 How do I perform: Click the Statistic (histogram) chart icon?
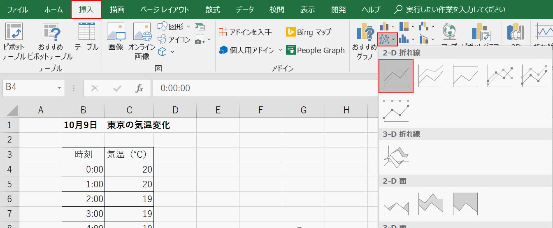pyautogui.click(x=404, y=39)
